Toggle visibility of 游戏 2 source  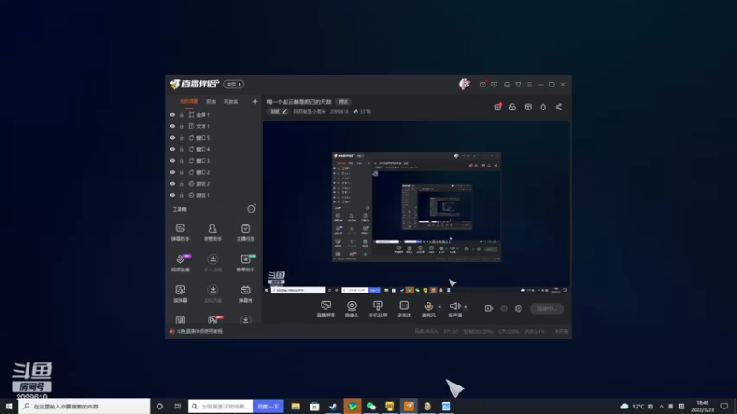[x=172, y=183]
